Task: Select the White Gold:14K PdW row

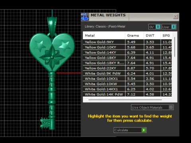Action: coord(127,94)
